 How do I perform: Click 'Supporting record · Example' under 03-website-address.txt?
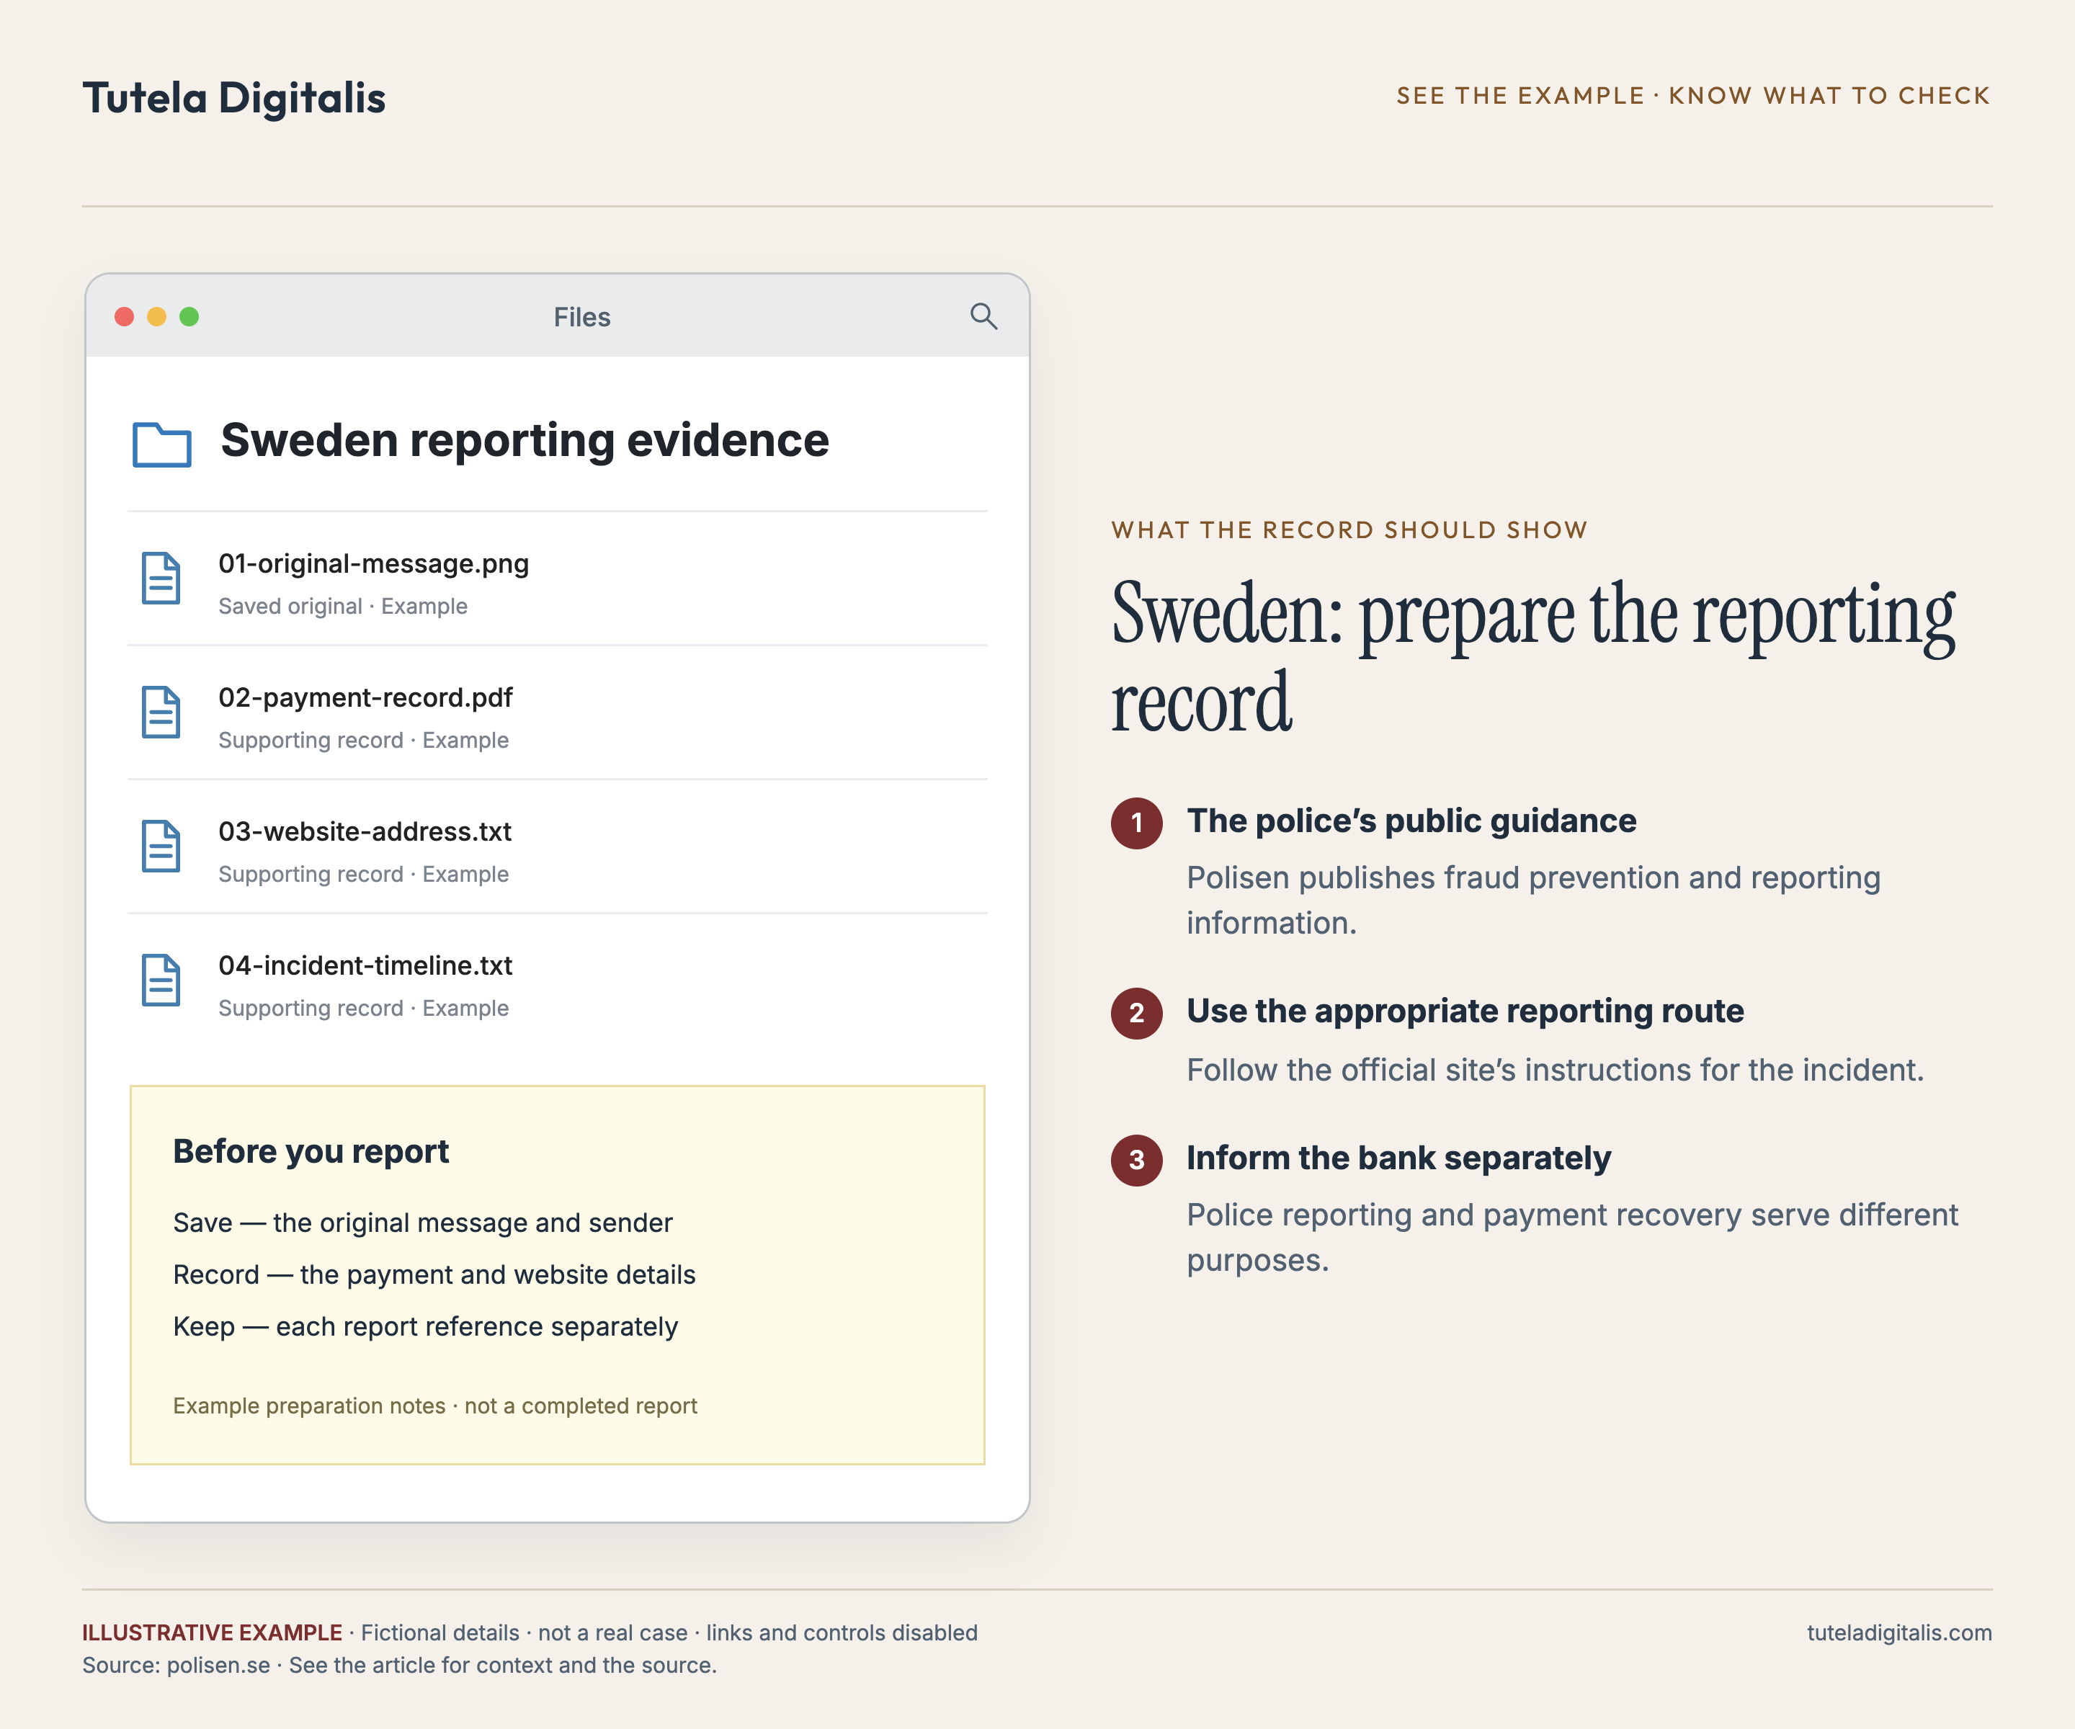tap(364, 875)
